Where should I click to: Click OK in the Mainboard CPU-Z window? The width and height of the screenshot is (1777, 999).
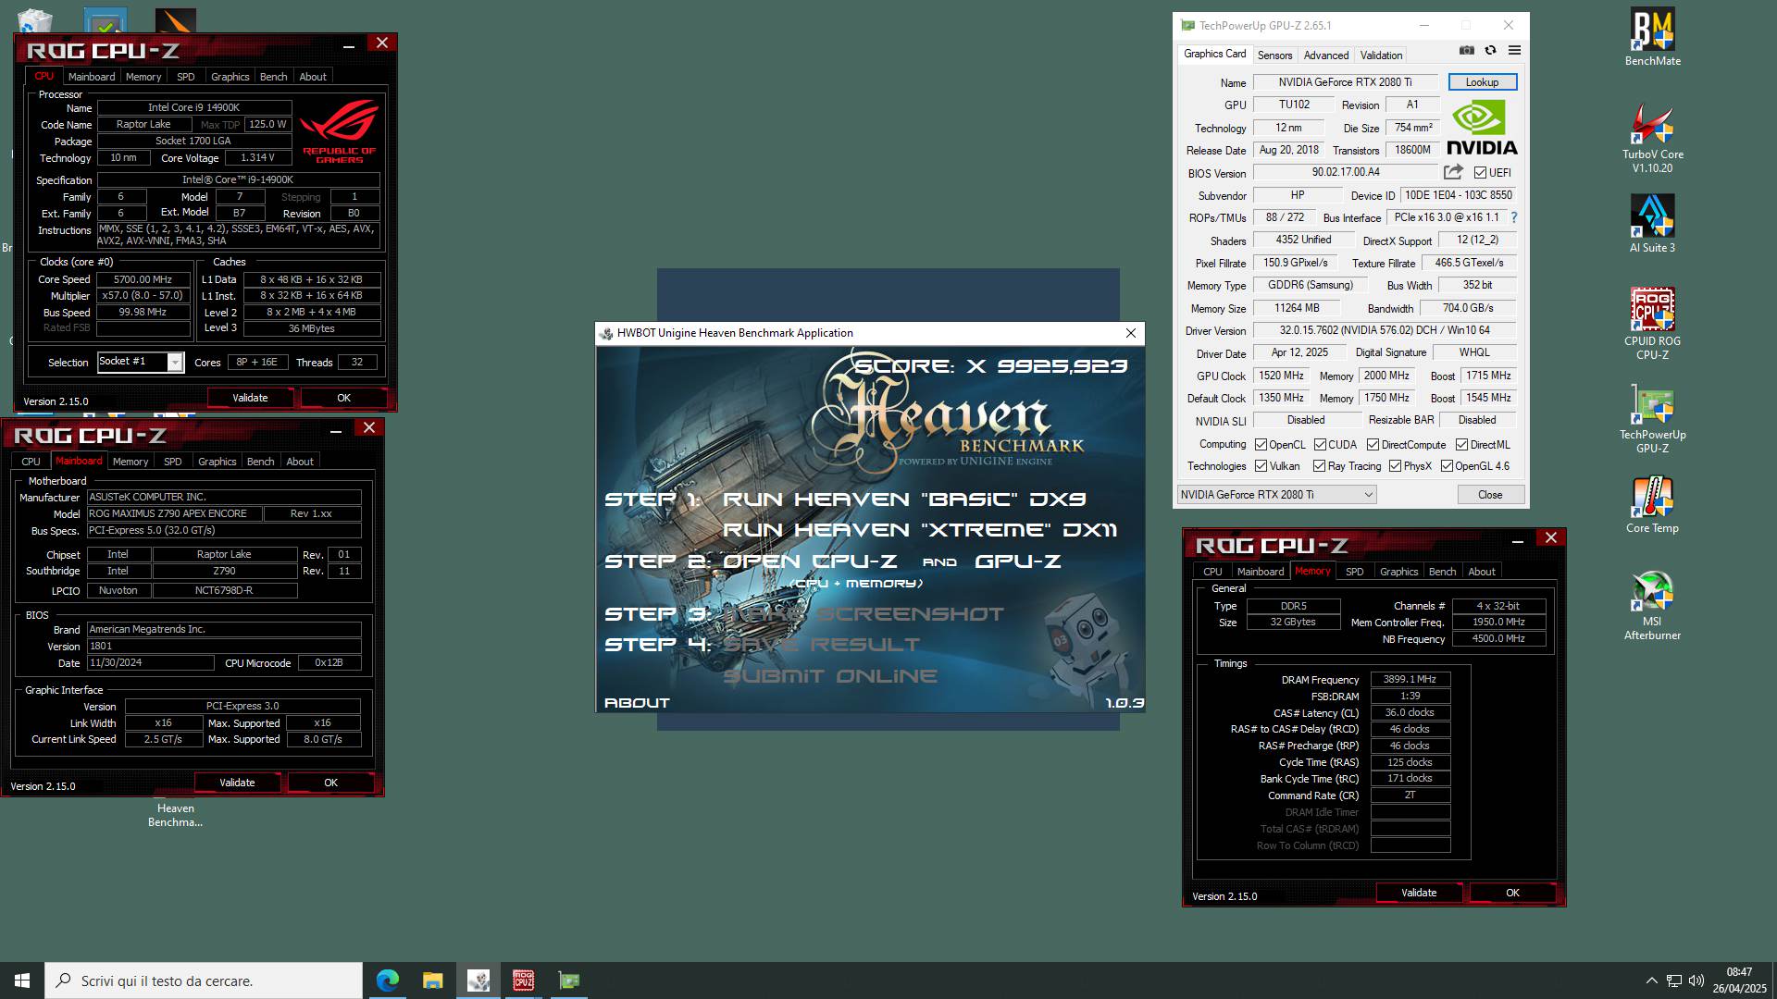pyautogui.click(x=330, y=783)
